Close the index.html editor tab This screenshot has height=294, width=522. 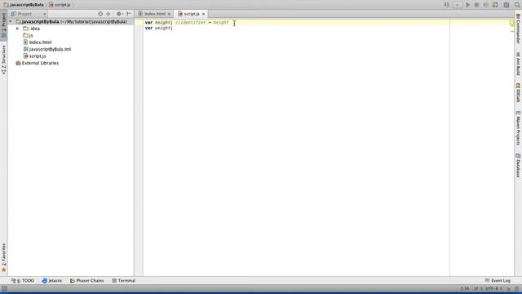tap(169, 14)
